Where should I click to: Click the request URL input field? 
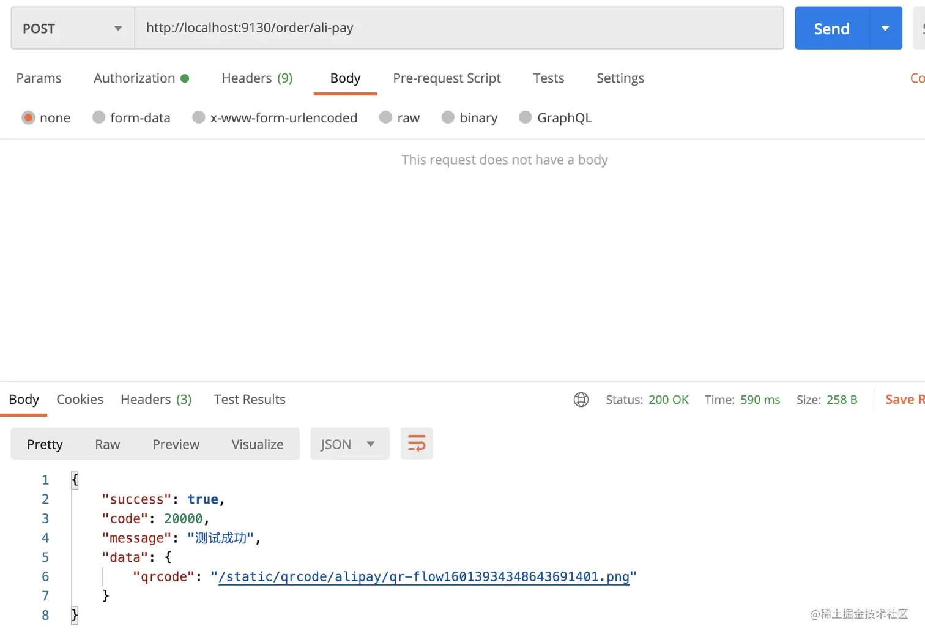459,28
